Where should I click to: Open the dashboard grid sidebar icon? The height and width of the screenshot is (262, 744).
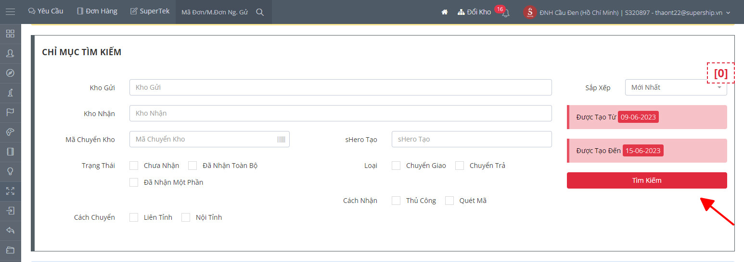(10, 34)
